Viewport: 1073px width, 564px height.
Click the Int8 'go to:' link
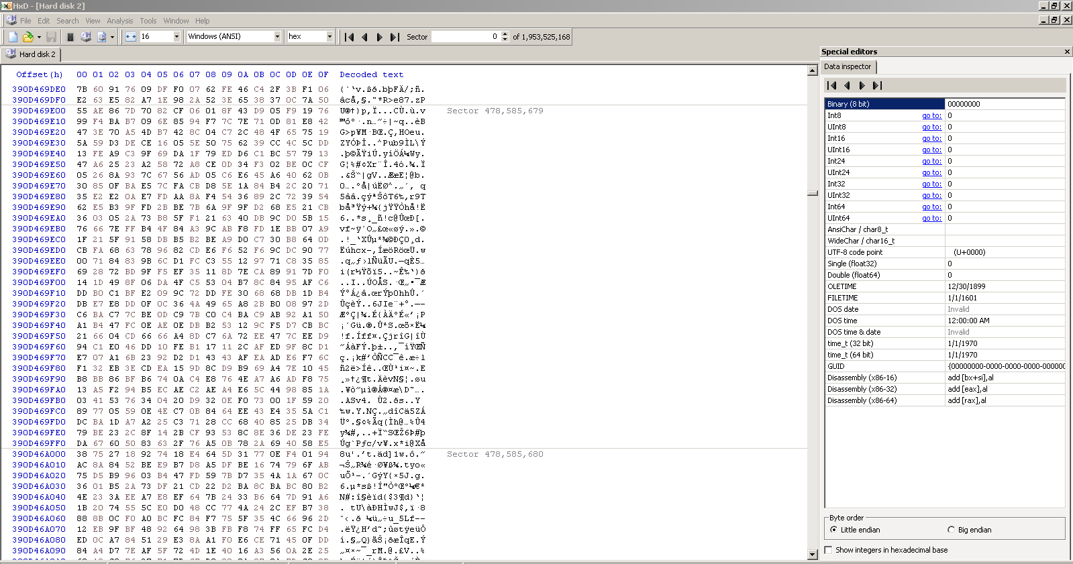[x=931, y=115]
